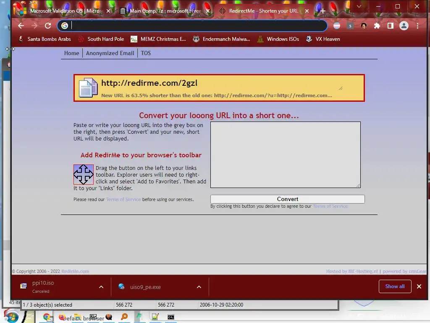This screenshot has width=430, height=323.
Task: Open the Chrome profile avatar menu
Action: (x=404, y=26)
